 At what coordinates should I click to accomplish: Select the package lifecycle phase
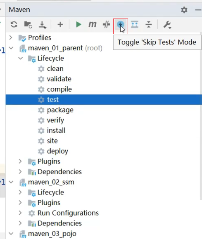tap(60, 110)
